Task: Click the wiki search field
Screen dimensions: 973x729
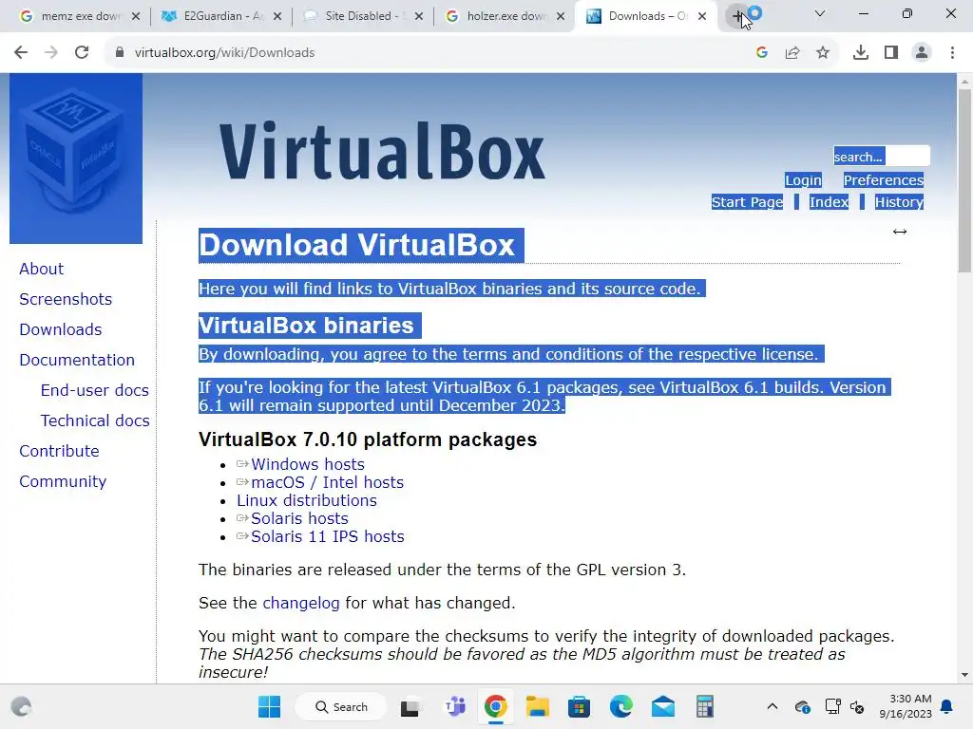Action: pos(881,157)
